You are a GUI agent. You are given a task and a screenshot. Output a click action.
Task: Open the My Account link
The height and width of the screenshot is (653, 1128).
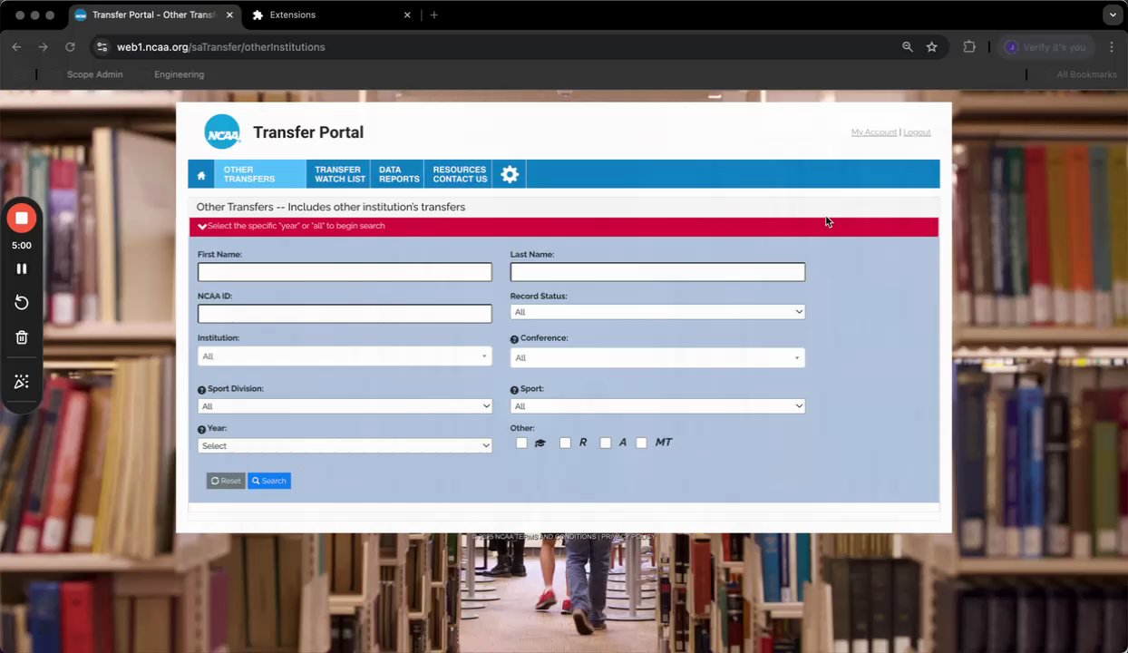[x=874, y=132]
